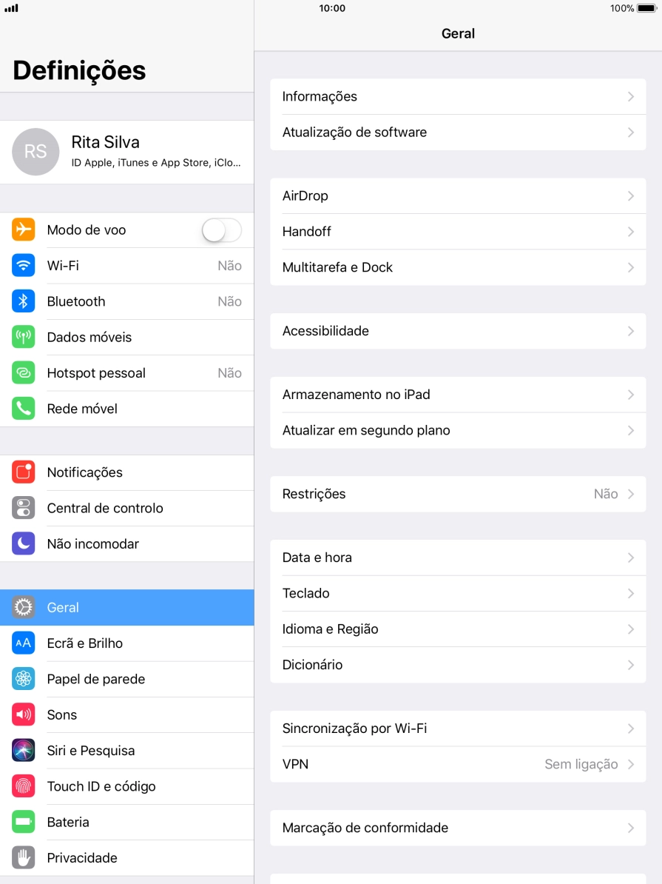This screenshot has width=662, height=884.
Task: Tap the Não incomodar moon icon
Action: pos(23,543)
